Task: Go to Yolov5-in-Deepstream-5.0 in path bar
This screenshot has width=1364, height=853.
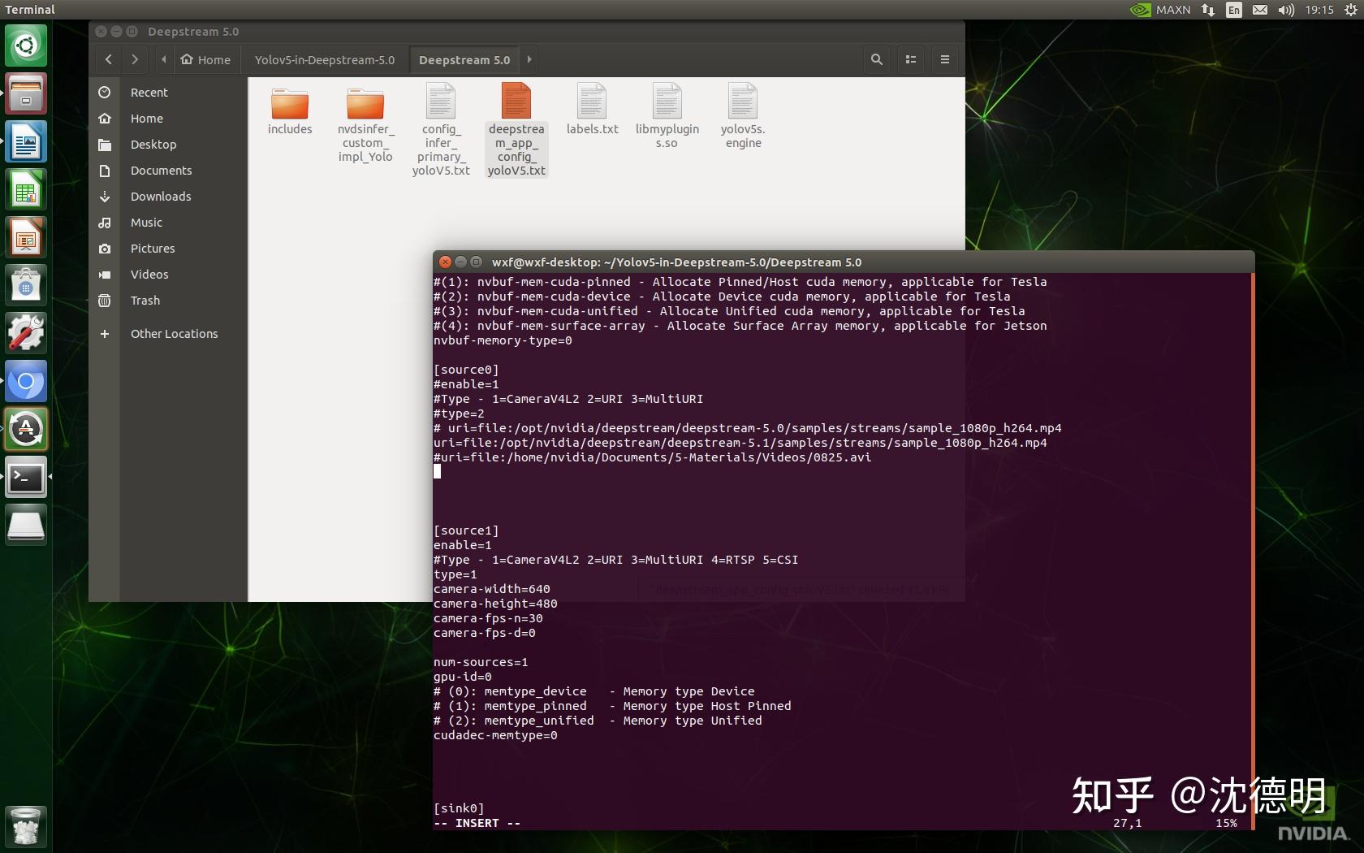Action: [325, 59]
